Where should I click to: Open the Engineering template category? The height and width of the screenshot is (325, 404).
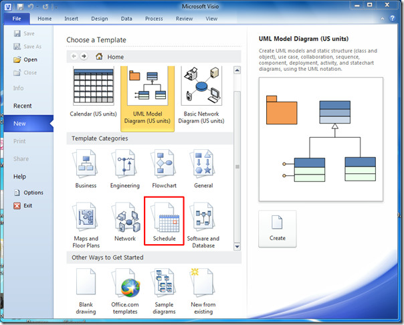tap(125, 169)
